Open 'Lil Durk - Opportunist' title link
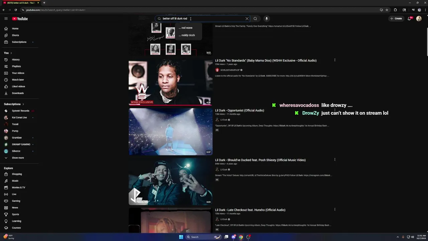 (x=239, y=110)
